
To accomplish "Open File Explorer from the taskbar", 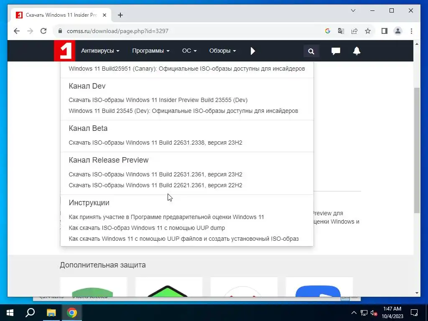I will coord(51,313).
